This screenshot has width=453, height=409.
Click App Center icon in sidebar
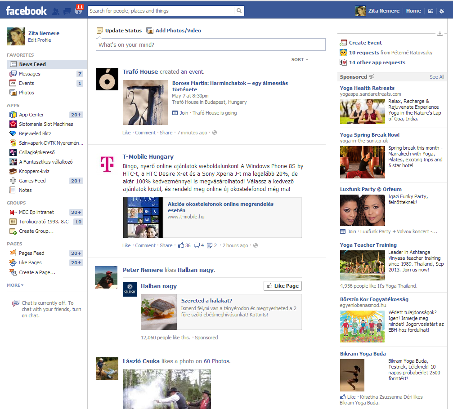[13, 115]
